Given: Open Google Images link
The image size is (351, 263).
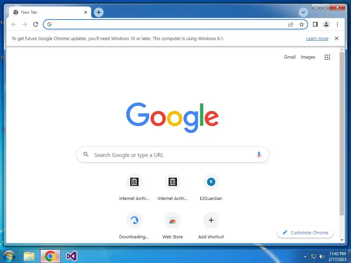Looking at the screenshot, I should [308, 57].
